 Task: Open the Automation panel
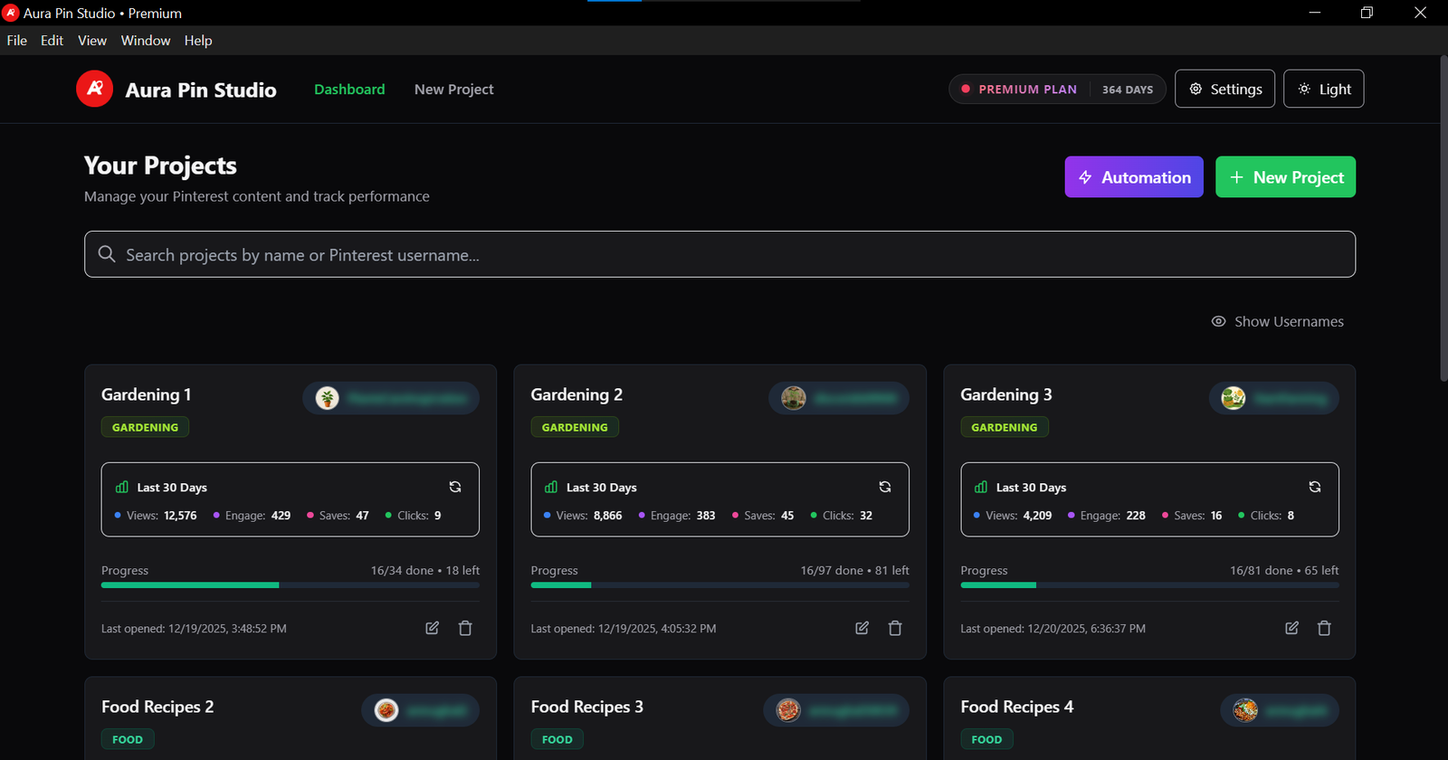pyautogui.click(x=1134, y=177)
